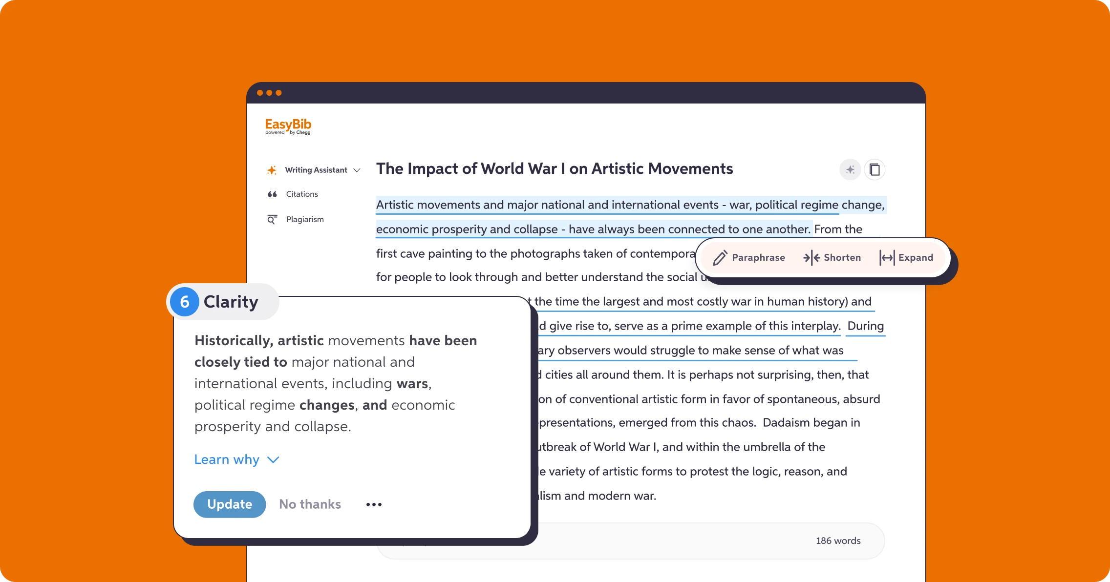The width and height of the screenshot is (1110, 582).
Task: Choose the Shorten option
Action: 832,258
